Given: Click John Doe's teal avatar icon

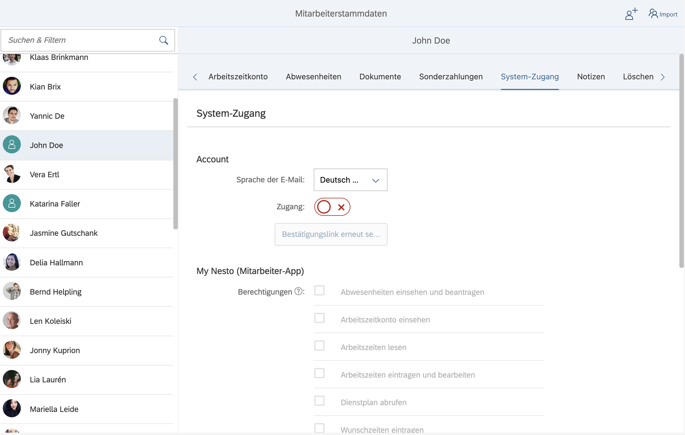Looking at the screenshot, I should click(12, 145).
